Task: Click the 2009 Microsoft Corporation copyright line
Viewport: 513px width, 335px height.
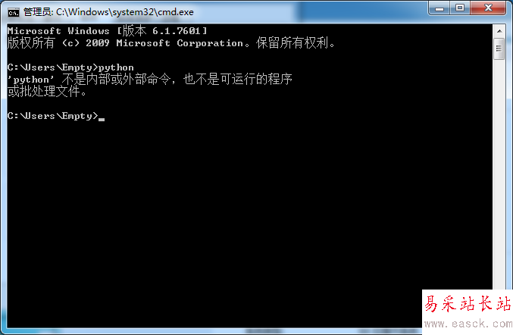Action: (170, 43)
